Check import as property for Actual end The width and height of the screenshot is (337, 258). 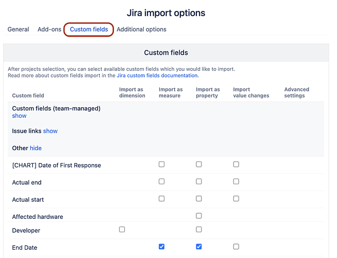pos(199,182)
